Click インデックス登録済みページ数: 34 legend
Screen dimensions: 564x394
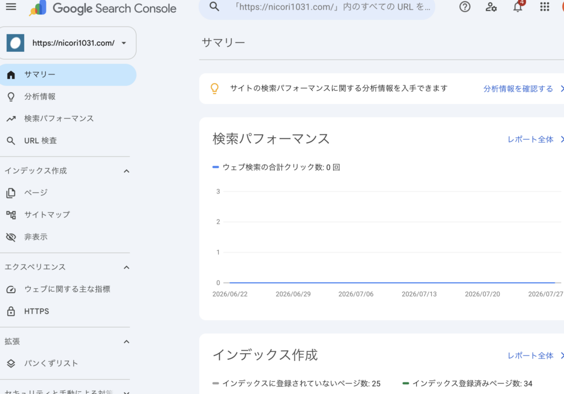[467, 384]
